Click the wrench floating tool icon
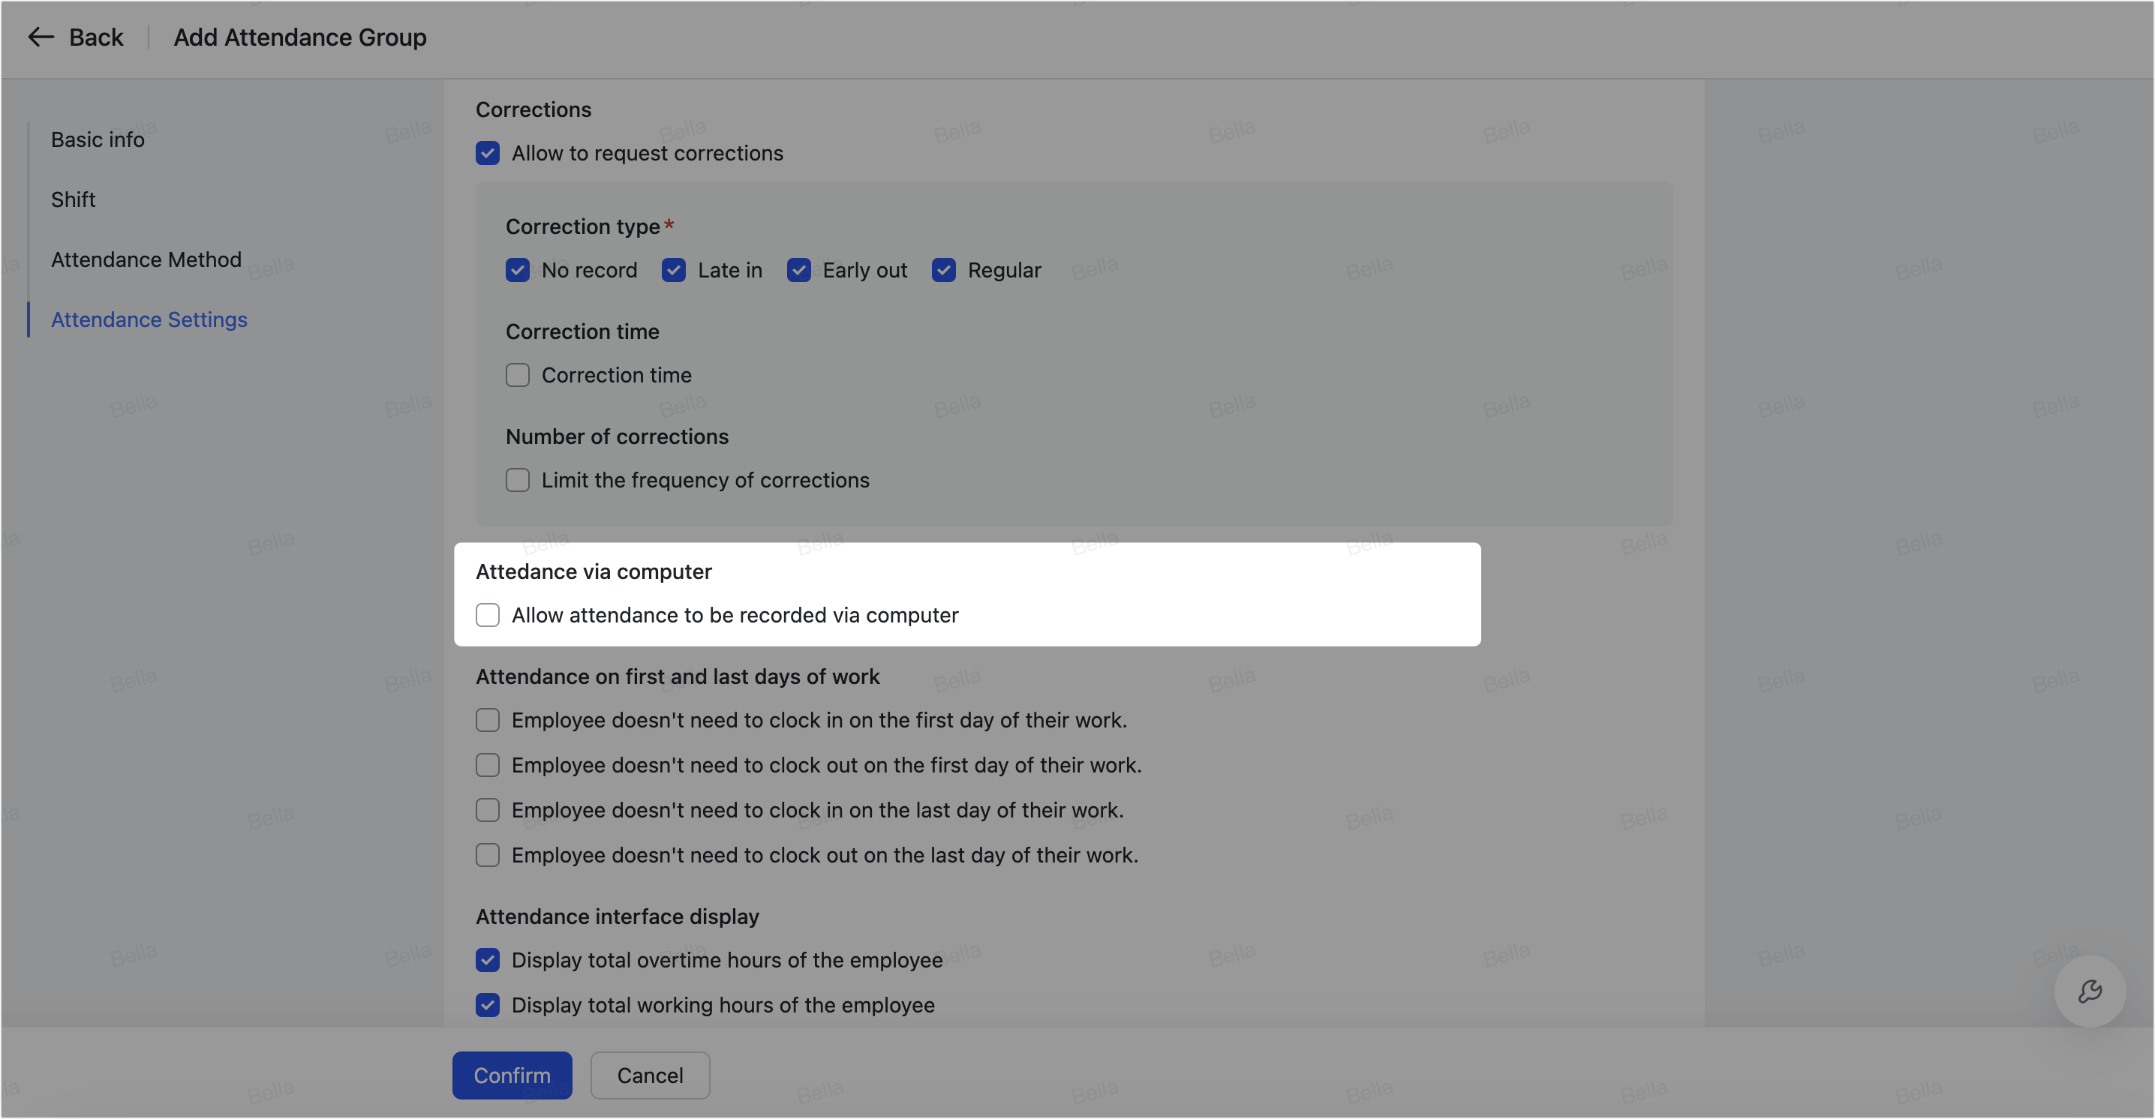 (x=2089, y=991)
